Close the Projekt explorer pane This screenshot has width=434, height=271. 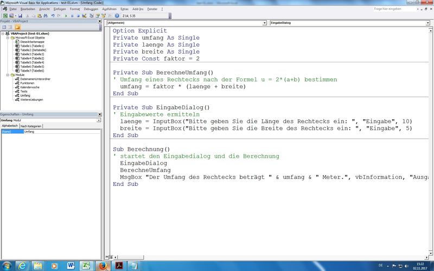coord(99,22)
